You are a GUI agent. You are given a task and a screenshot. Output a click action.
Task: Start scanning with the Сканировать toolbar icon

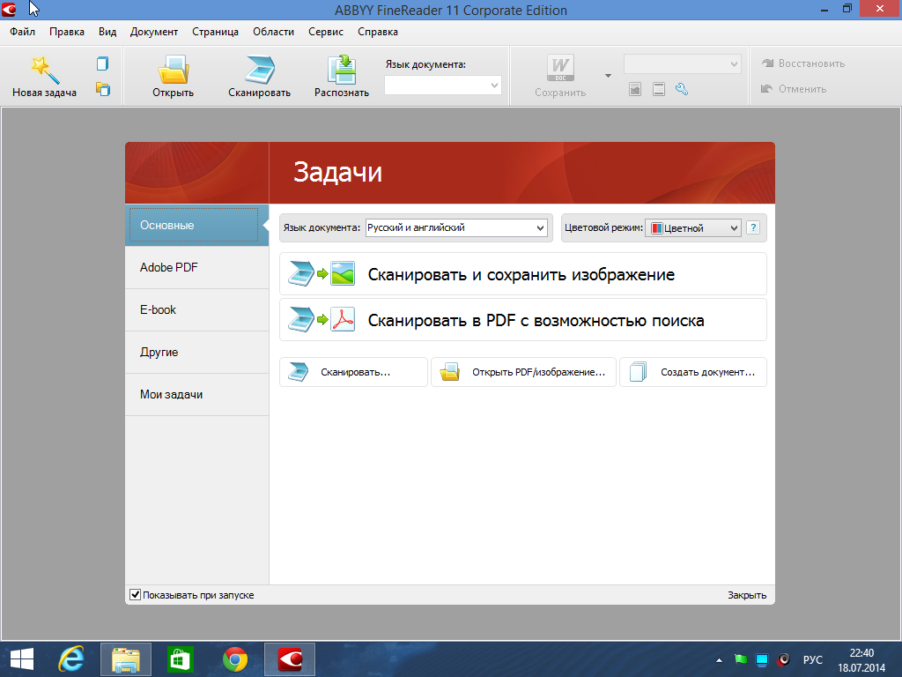click(260, 69)
